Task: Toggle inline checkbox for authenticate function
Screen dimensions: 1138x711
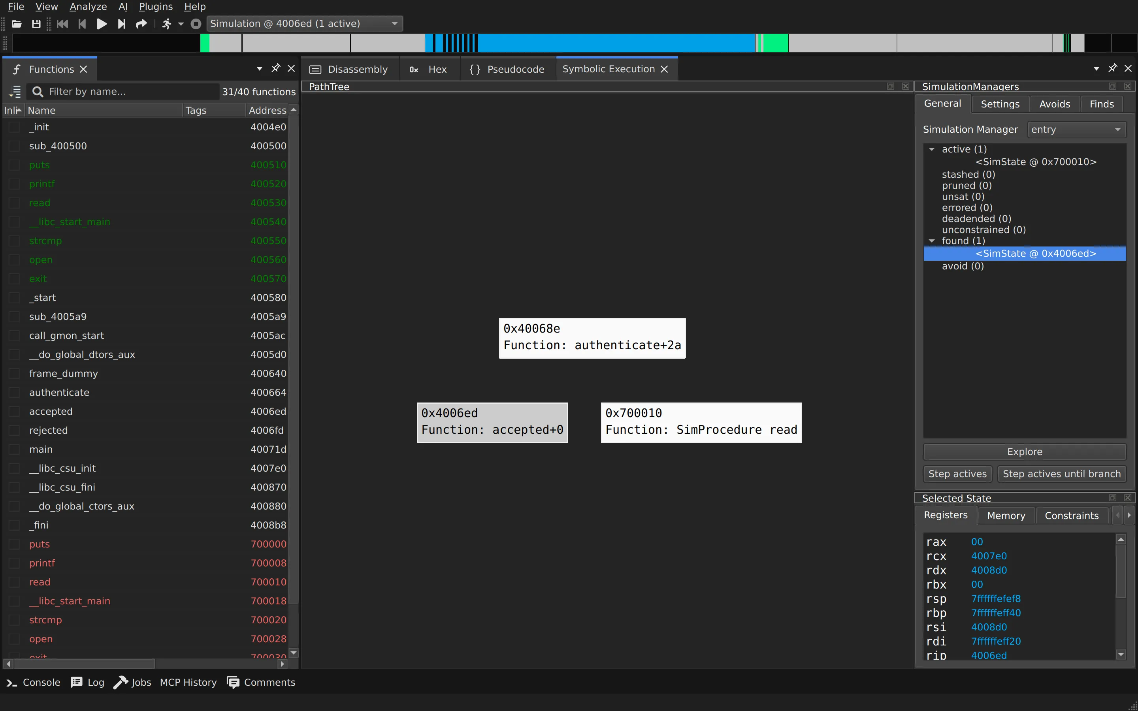Action: 15,392
